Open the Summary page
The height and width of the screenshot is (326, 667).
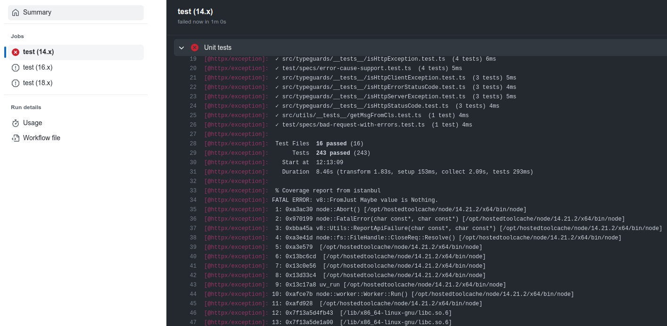(x=37, y=12)
